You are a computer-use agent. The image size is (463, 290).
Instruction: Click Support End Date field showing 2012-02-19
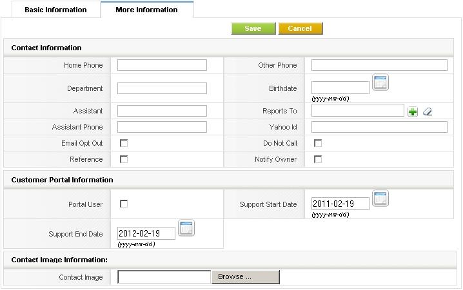point(146,233)
